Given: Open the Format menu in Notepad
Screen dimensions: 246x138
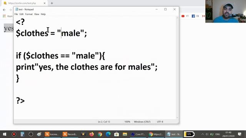Looking at the screenshot, I should tap(29, 14).
